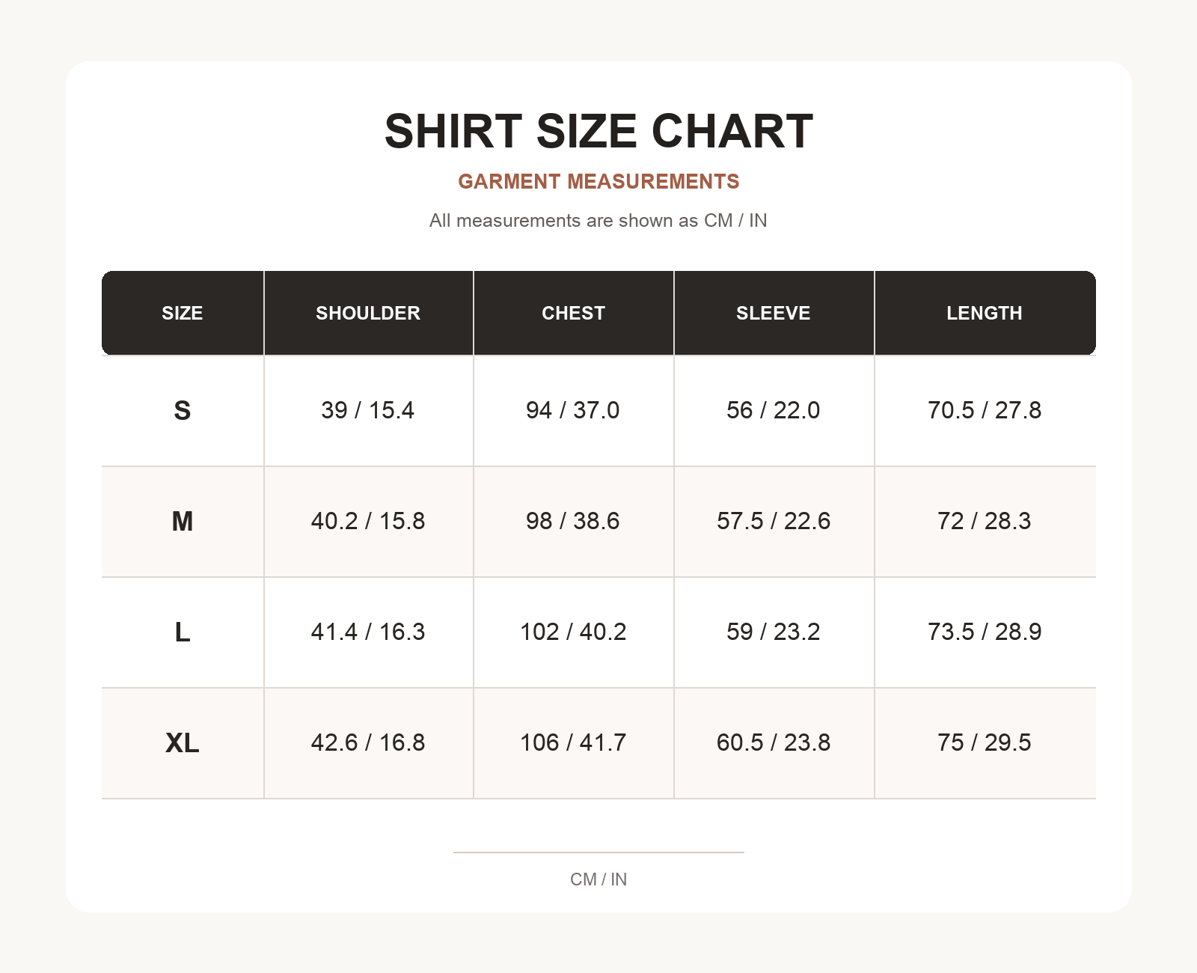Click the SIZE column header

183,313
